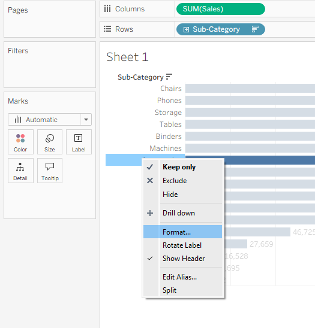This screenshot has width=315, height=328.
Task: Select the Storage row header
Action: coord(168,113)
